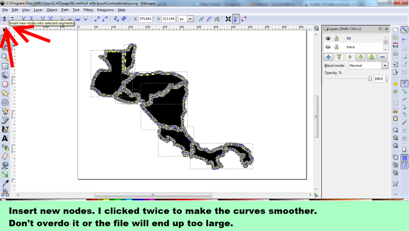Select the Rectangle tool
This screenshot has height=231, width=409.
5,66
